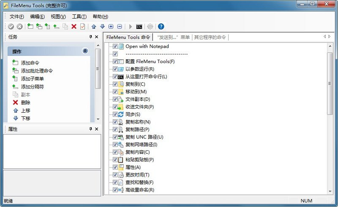Click the red X delete toolbar icon
The image size is (338, 207).
74,26
